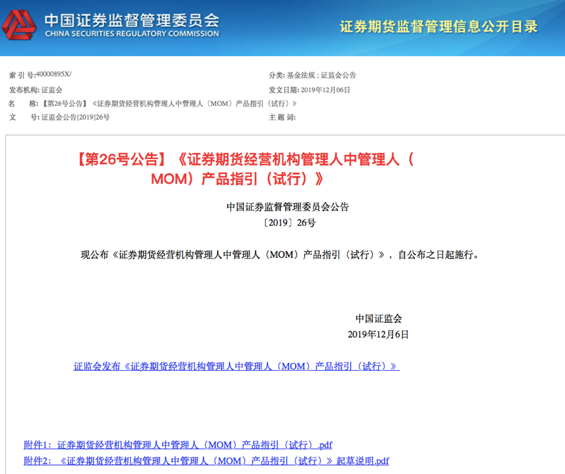Open 附件2 起草说明.pdf attachment
Viewport: 565px width, 474px height.
pyautogui.click(x=207, y=461)
